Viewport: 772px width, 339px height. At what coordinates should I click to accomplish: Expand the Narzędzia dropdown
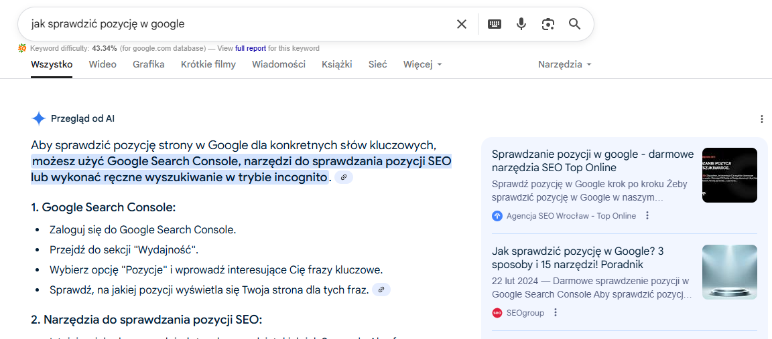(565, 64)
